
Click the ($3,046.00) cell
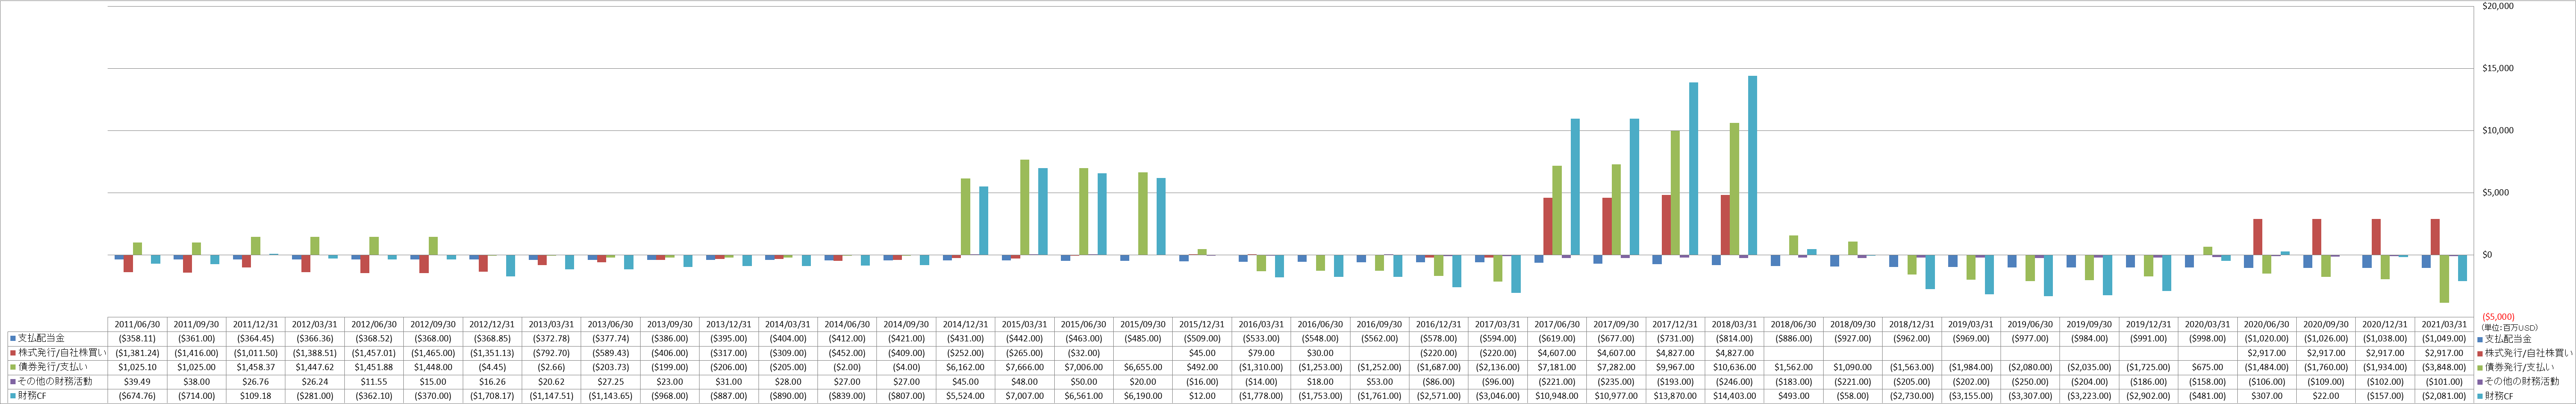coord(1498,396)
